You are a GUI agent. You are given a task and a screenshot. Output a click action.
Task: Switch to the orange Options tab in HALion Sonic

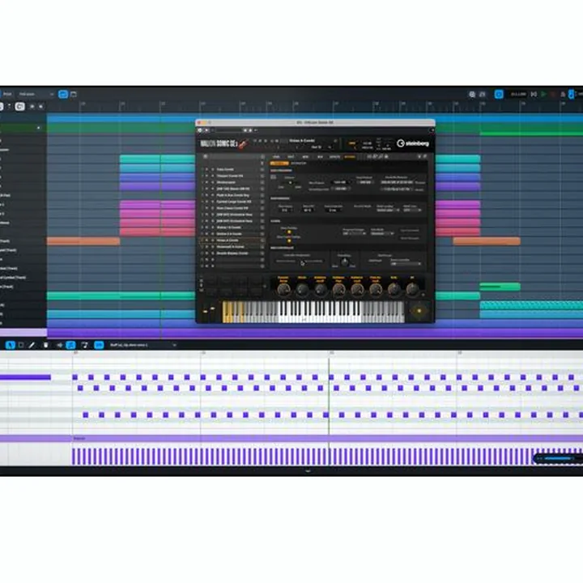tap(350, 157)
